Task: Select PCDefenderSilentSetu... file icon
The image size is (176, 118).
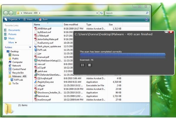Action: point(36,75)
